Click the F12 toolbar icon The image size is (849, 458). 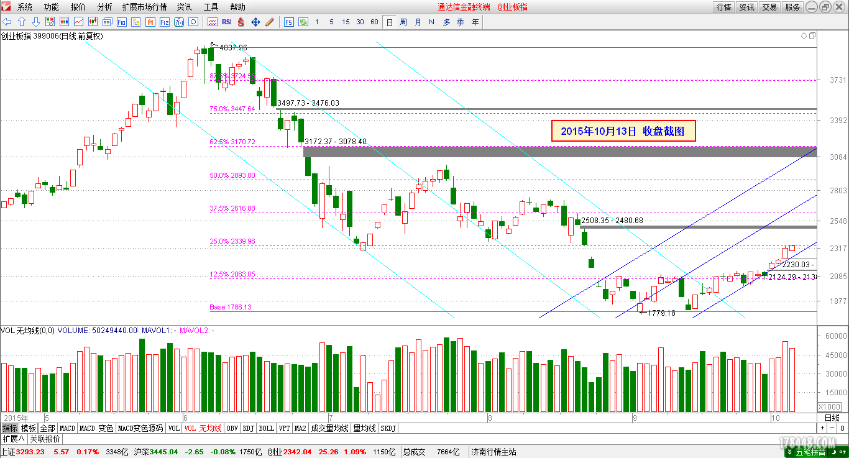[164, 22]
